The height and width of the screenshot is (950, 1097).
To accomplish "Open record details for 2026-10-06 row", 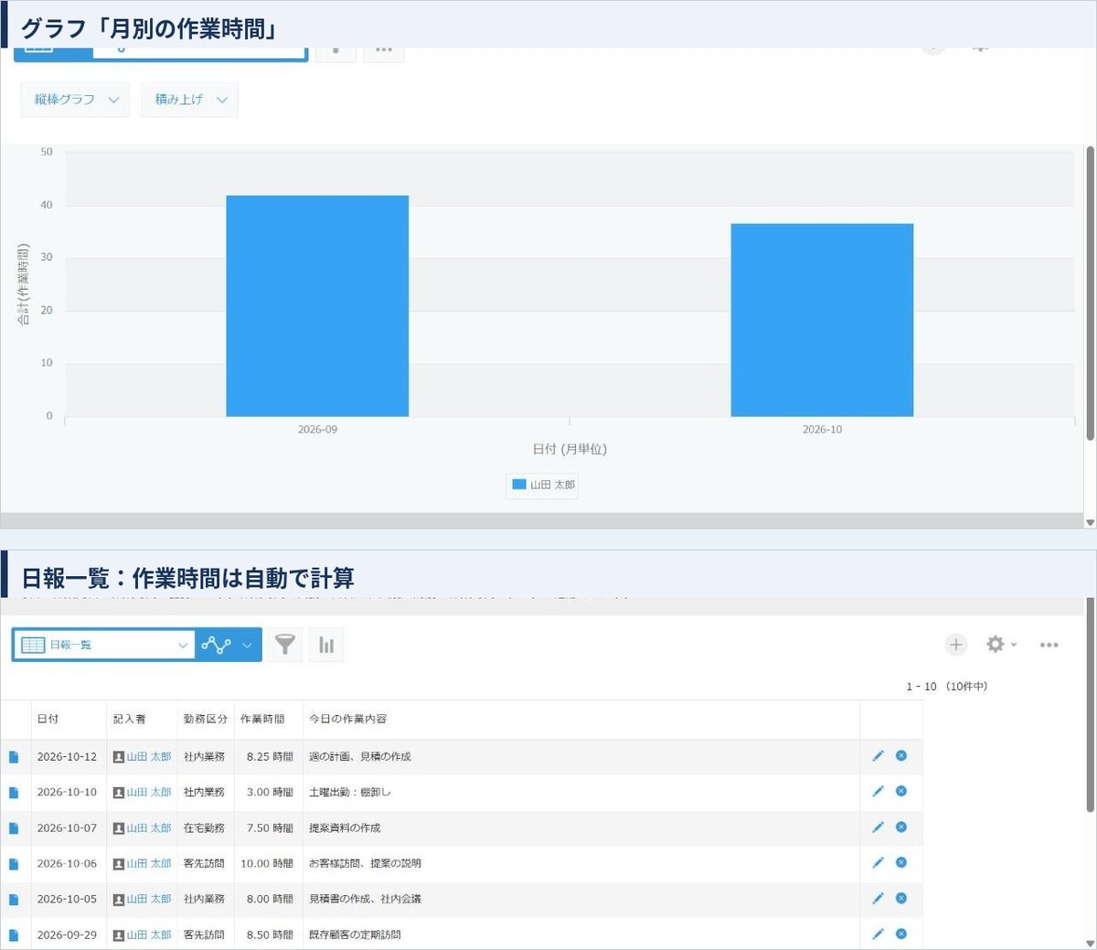I will (x=14, y=864).
